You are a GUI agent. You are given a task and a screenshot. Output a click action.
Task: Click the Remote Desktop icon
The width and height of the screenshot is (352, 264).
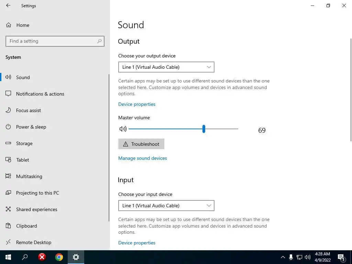coord(8,242)
